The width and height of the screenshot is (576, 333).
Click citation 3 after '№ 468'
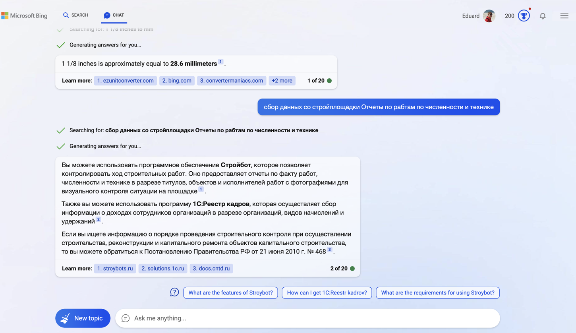pos(330,250)
